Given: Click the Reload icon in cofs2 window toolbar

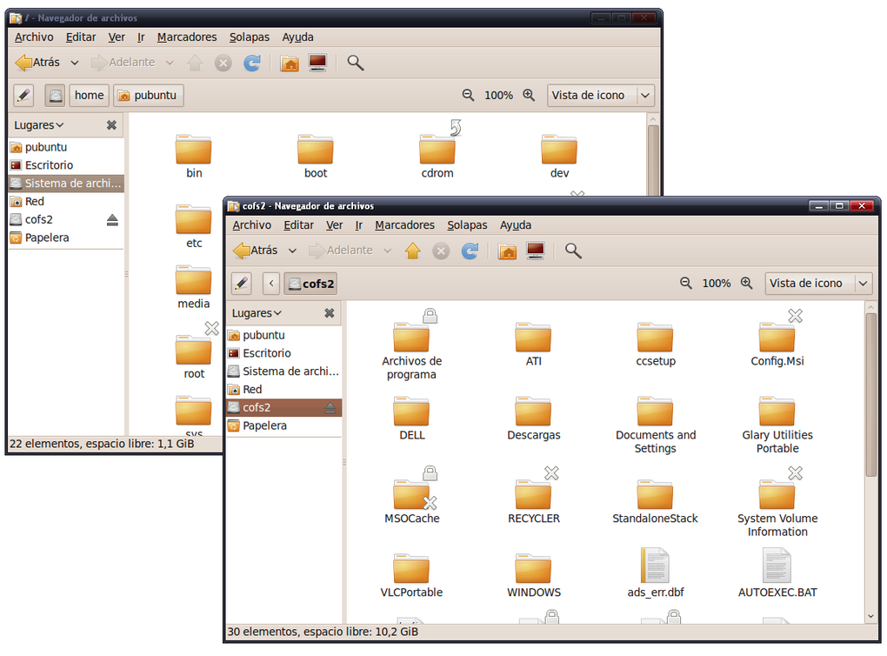Looking at the screenshot, I should point(470,251).
